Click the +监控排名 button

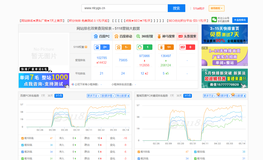[x=240, y=20]
